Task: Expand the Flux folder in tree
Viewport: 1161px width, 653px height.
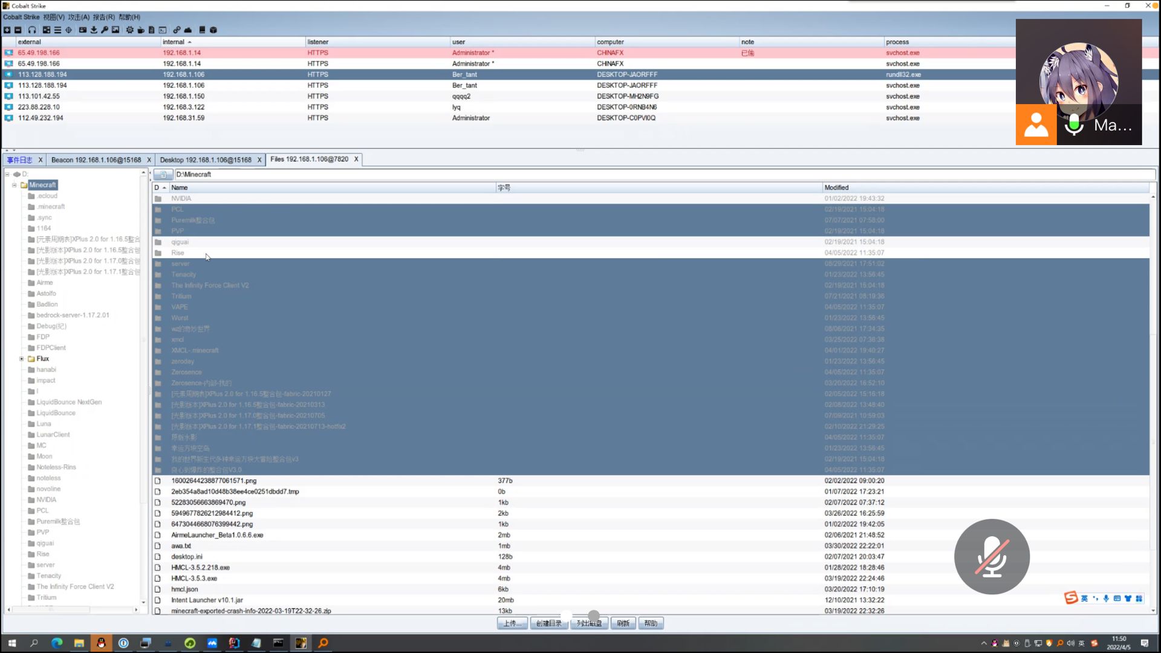Action: click(x=22, y=359)
